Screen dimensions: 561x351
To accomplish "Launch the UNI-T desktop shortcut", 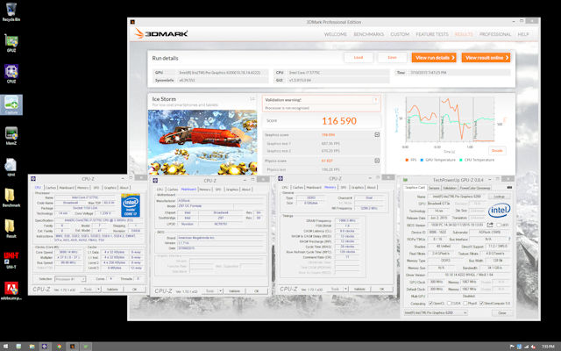I will click(11, 260).
